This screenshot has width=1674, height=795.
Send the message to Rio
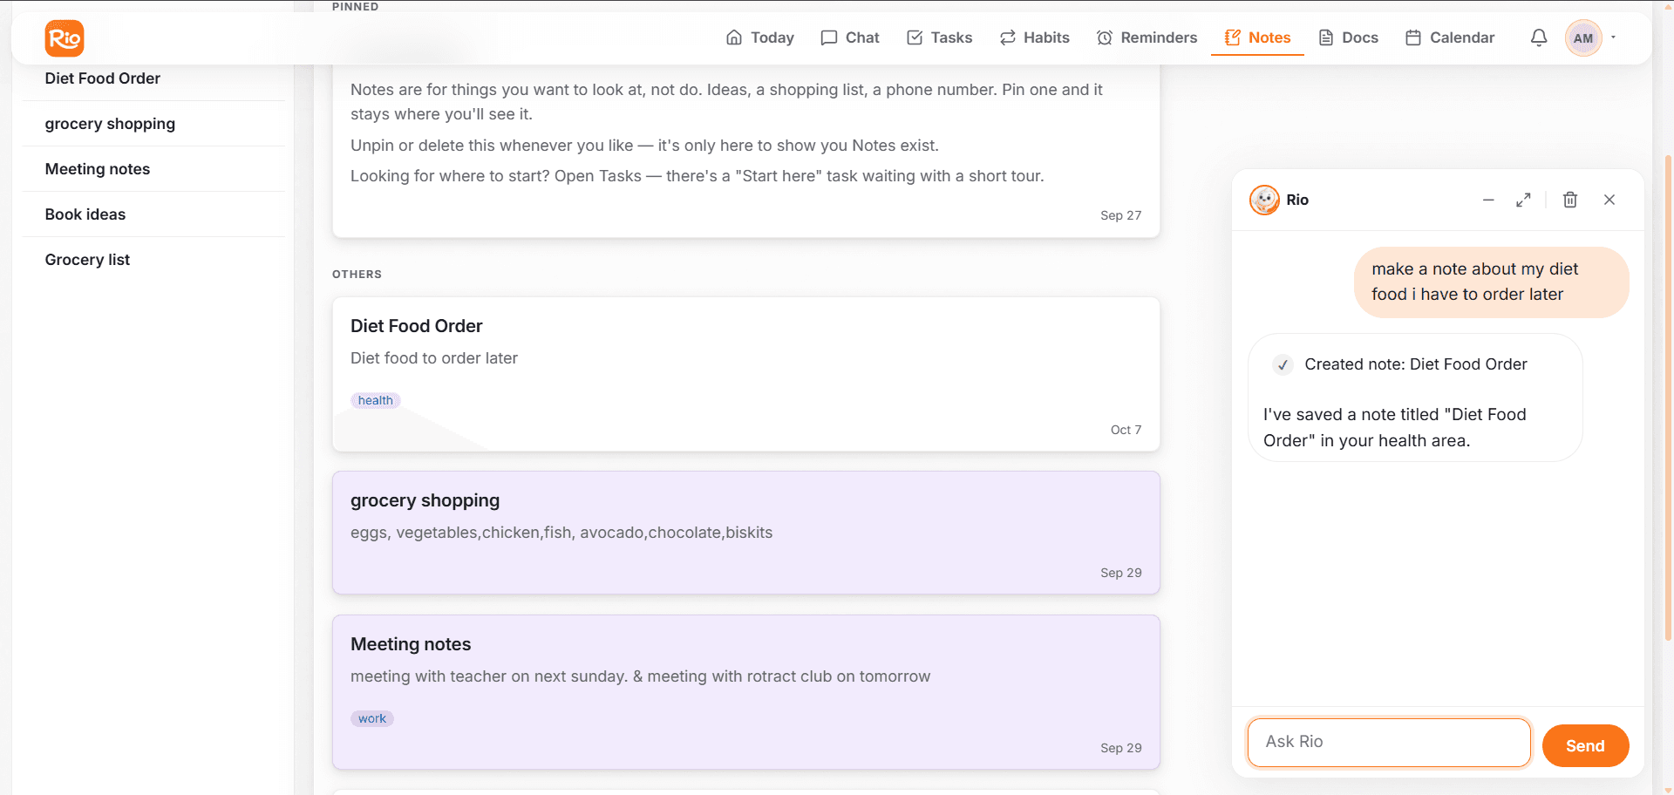[x=1585, y=745]
